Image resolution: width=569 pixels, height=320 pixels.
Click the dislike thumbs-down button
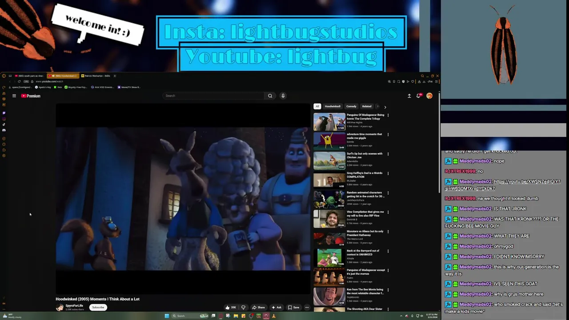[x=243, y=307]
